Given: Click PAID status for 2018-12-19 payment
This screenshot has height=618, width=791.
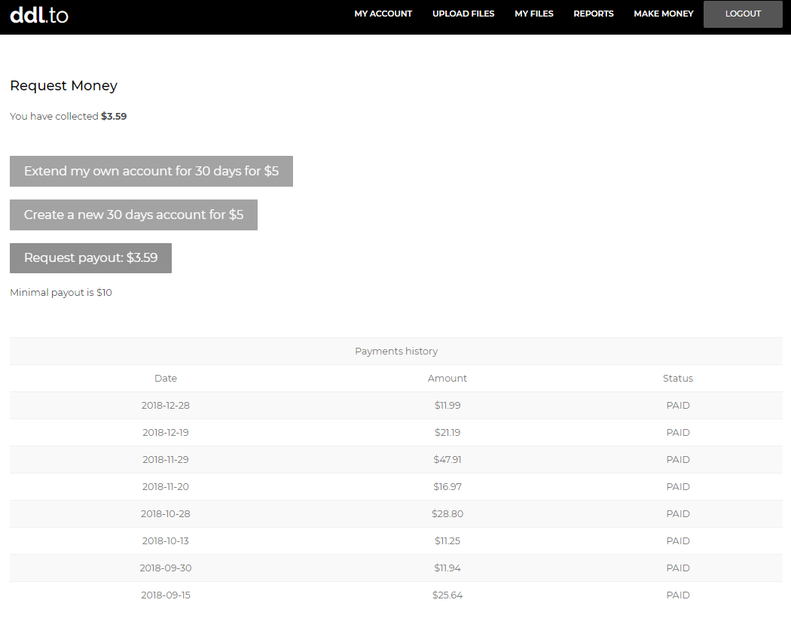Looking at the screenshot, I should click(678, 433).
